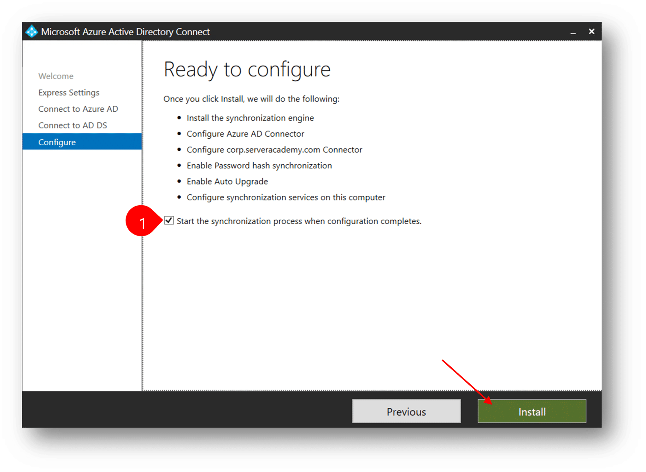The height and width of the screenshot is (472, 646).
Task: Open the Express Settings step
Action: [x=69, y=92]
